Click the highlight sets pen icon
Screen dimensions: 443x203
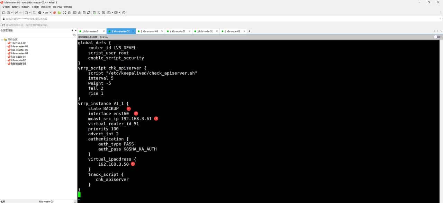(79, 12)
